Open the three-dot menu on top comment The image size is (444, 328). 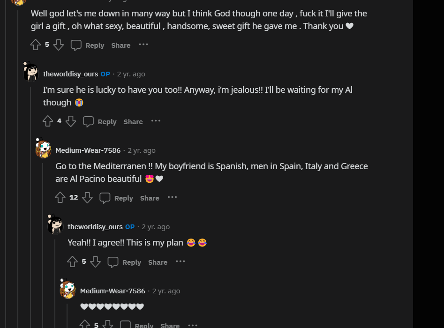click(x=143, y=45)
